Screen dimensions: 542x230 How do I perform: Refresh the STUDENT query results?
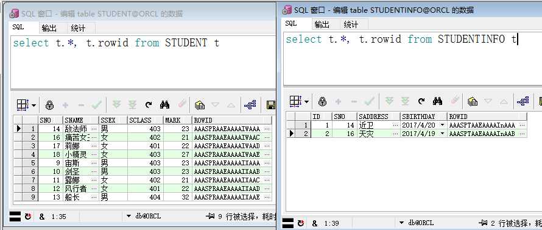tap(149, 104)
